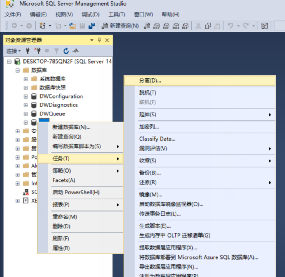Select Rename (重命名) in the context menu
The height and width of the screenshot is (277, 285).
click(x=80, y=217)
